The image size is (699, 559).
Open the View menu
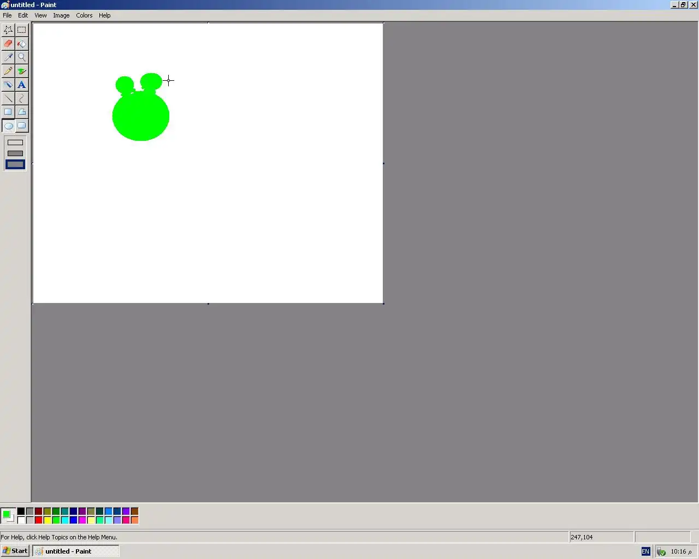(x=40, y=15)
